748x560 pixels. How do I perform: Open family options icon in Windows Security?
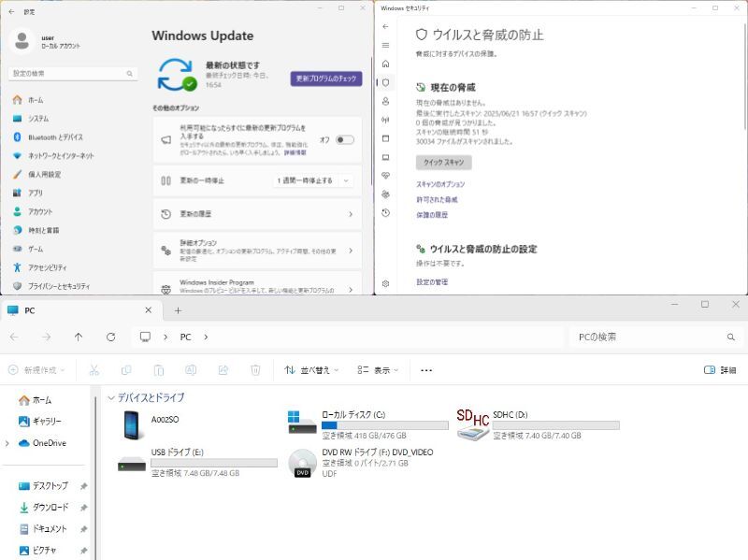point(385,194)
